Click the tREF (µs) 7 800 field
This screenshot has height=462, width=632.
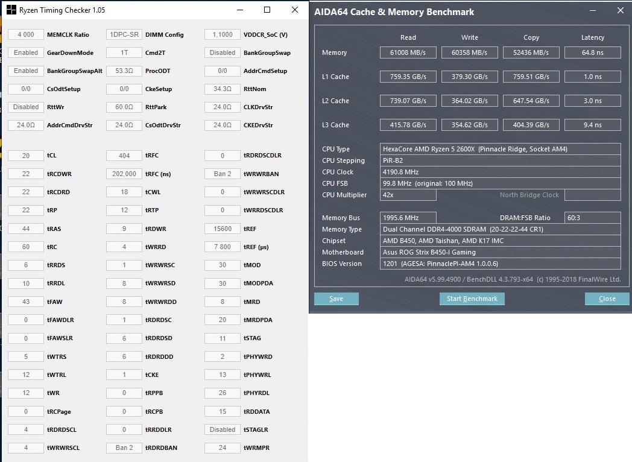[x=223, y=247]
